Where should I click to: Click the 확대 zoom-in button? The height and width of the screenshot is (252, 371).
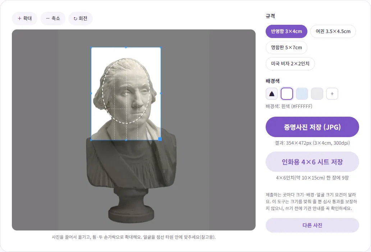pyautogui.click(x=24, y=18)
